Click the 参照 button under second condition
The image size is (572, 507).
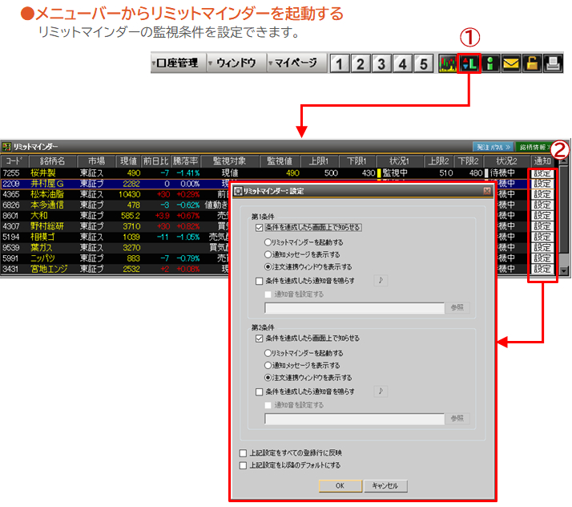[457, 418]
